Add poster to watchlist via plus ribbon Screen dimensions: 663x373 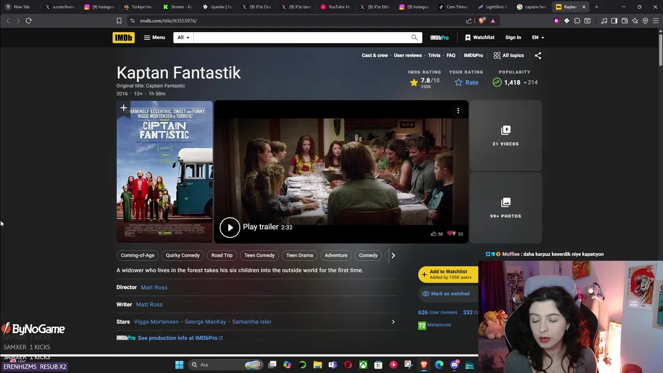(x=123, y=108)
